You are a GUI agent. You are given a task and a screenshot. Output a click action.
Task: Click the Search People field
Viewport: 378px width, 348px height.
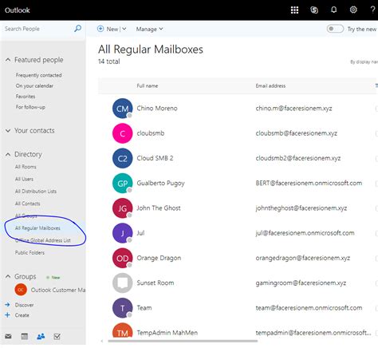point(37,29)
